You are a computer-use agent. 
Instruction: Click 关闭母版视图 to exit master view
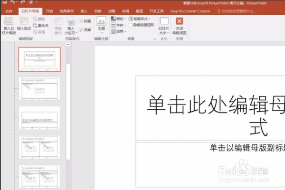click(180, 26)
